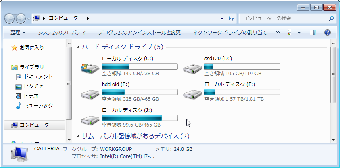This screenshot has width=340, height=168.
Task: Click the refresh icon beside address bar
Action: 231,18
